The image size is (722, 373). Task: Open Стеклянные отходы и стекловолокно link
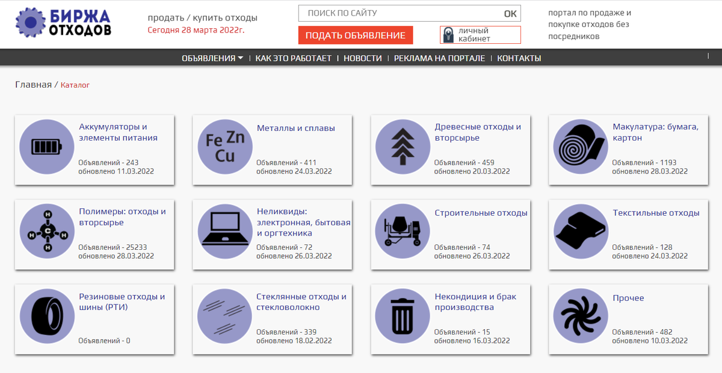point(301,302)
